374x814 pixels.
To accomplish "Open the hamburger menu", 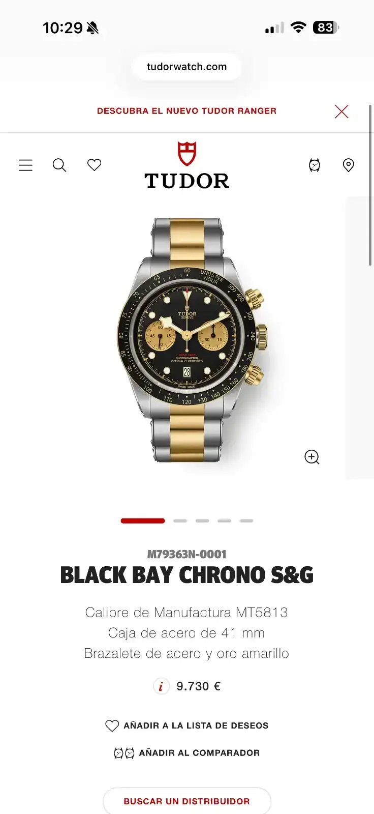I will pyautogui.click(x=25, y=165).
